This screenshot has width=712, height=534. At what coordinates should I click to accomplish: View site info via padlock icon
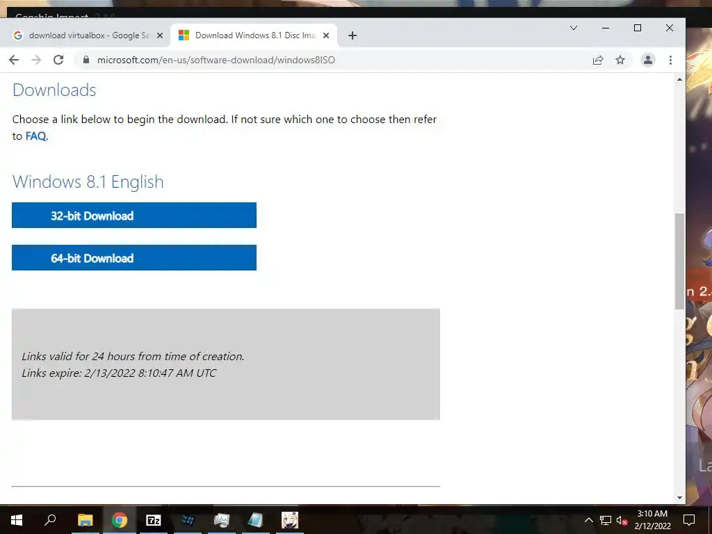pos(86,60)
